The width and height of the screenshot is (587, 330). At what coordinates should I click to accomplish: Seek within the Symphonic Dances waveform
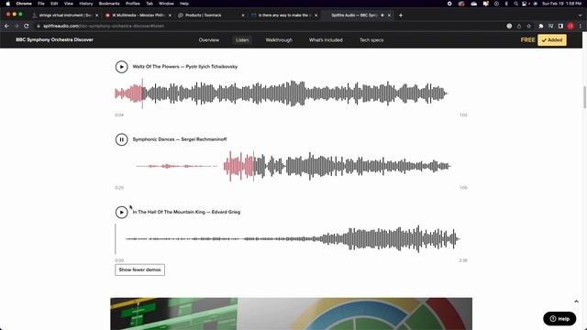[293, 166]
